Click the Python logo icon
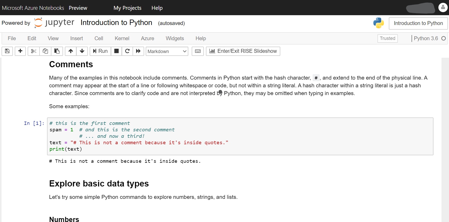The height and width of the screenshot is (222, 449). coord(378,23)
